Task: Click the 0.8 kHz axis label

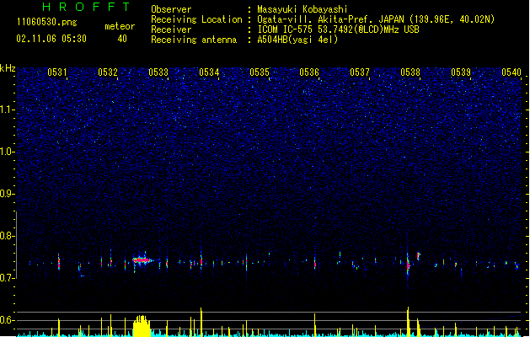Action: click(x=8, y=236)
